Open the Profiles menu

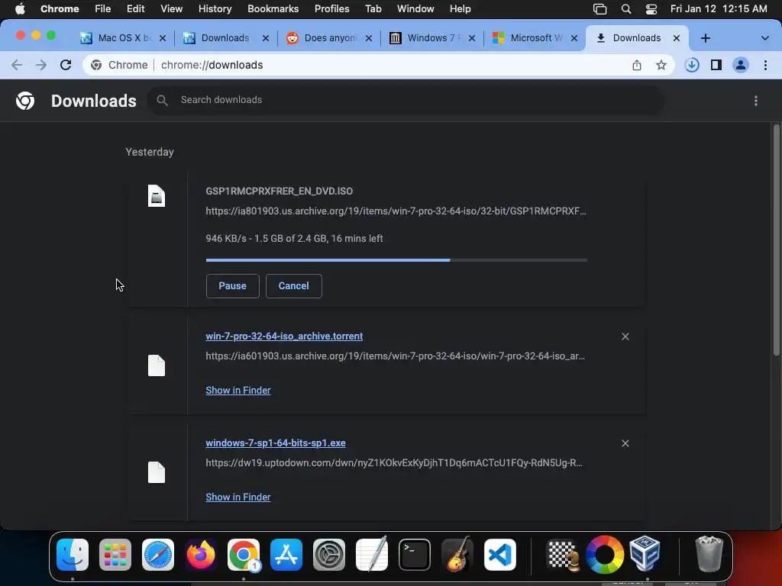pos(331,8)
